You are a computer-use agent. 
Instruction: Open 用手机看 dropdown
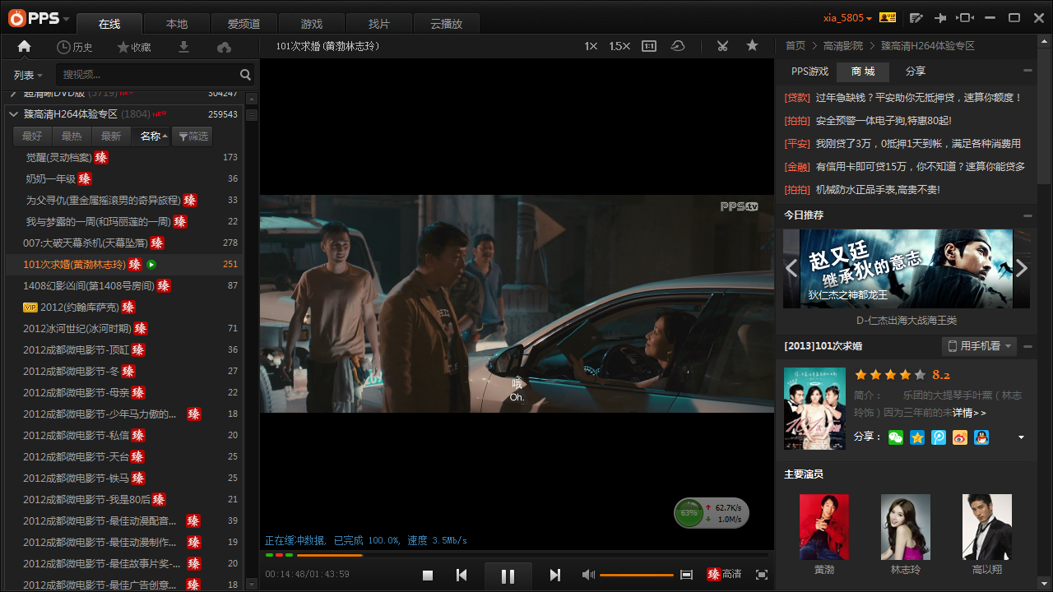coord(980,346)
